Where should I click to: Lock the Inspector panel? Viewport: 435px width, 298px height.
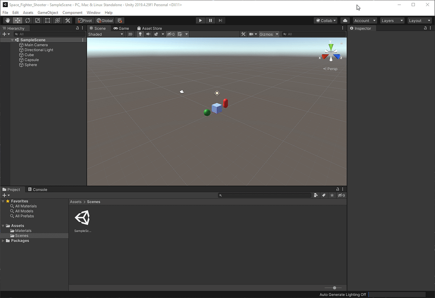[x=425, y=28]
